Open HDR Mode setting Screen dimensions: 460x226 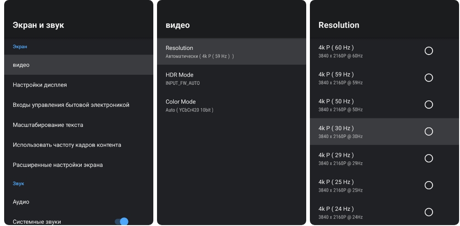pos(231,78)
